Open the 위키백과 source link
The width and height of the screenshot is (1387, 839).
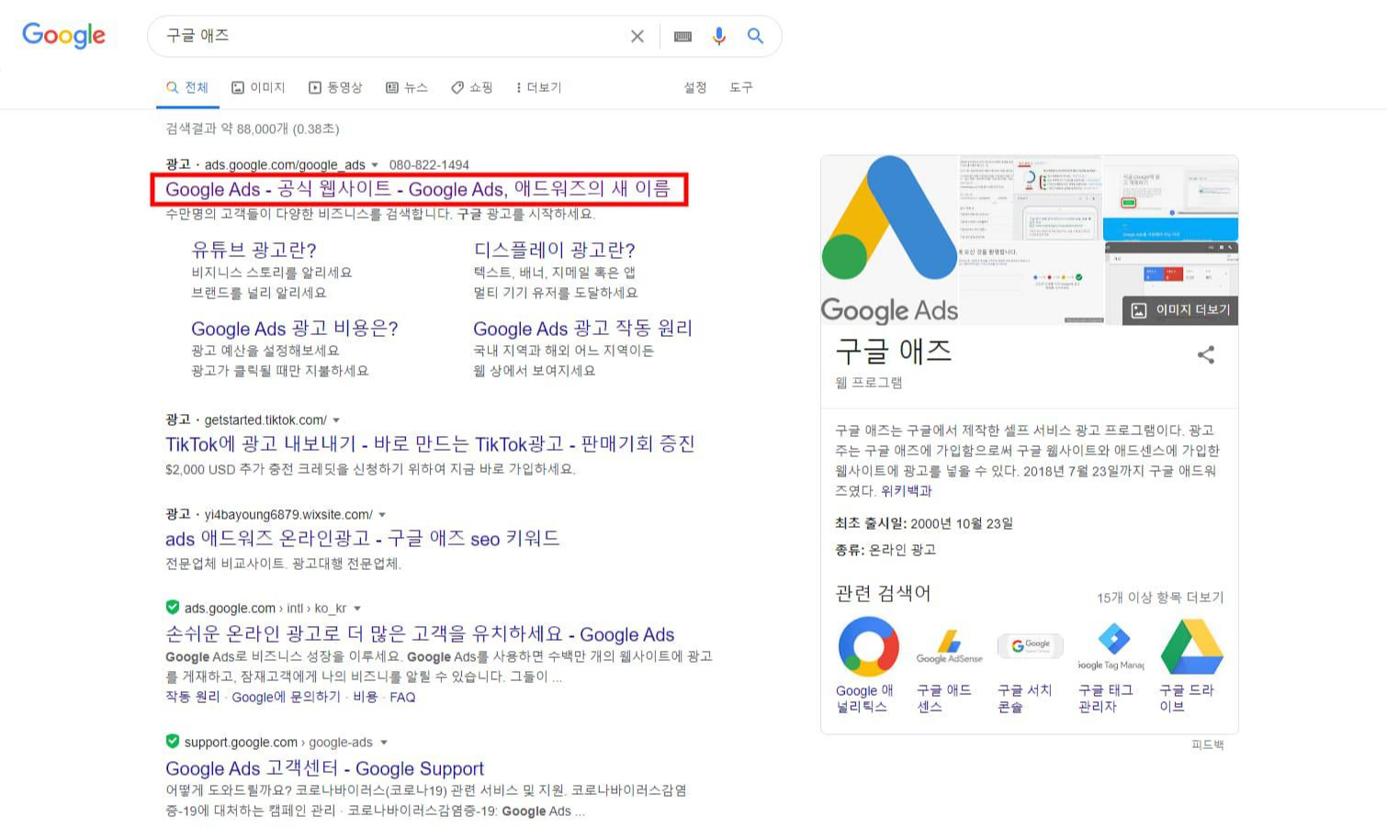tap(907, 490)
